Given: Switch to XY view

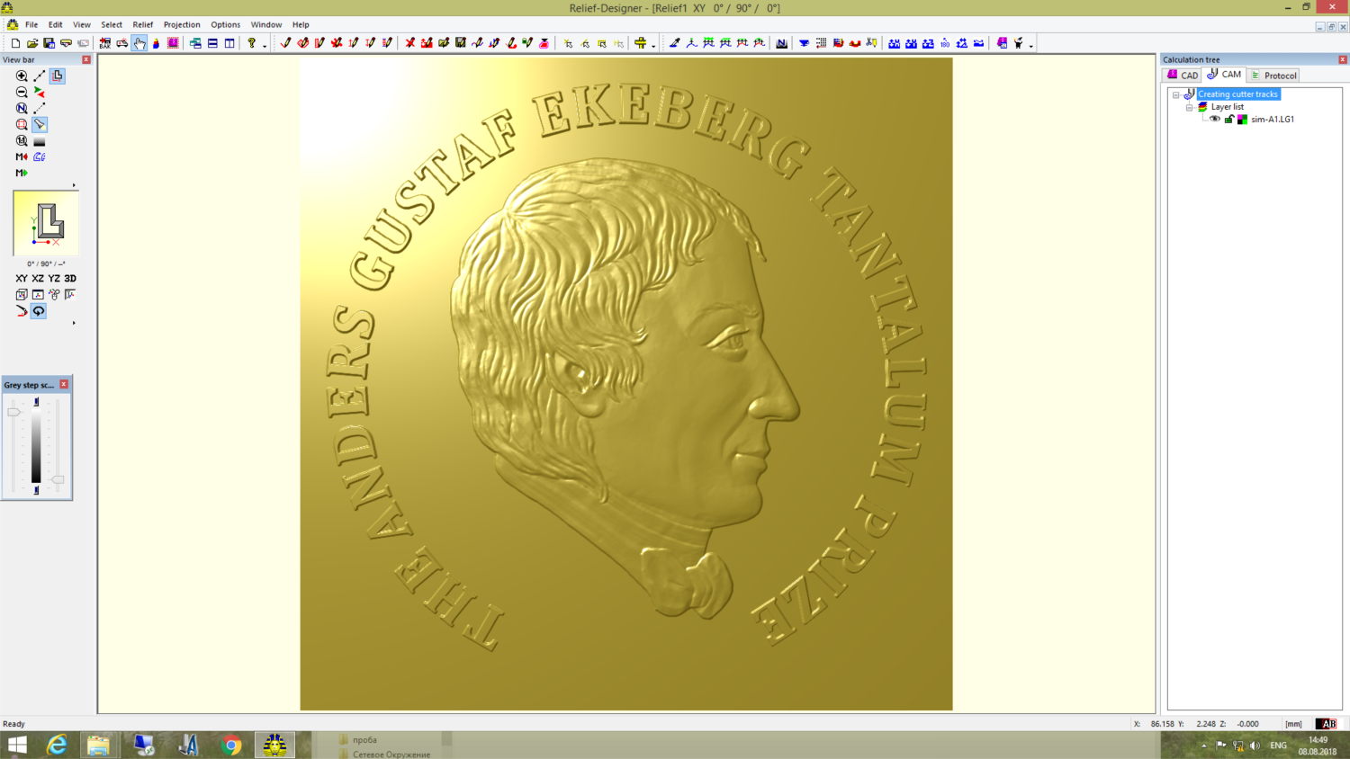Looking at the screenshot, I should (22, 279).
